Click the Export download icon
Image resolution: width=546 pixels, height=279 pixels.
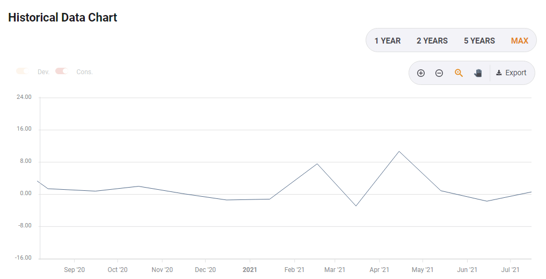point(499,73)
